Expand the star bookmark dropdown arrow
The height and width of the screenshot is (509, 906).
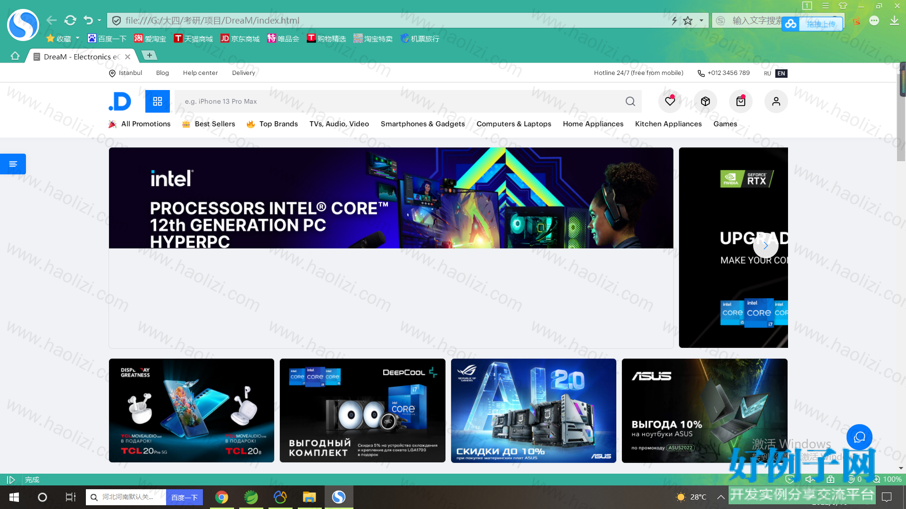(701, 20)
